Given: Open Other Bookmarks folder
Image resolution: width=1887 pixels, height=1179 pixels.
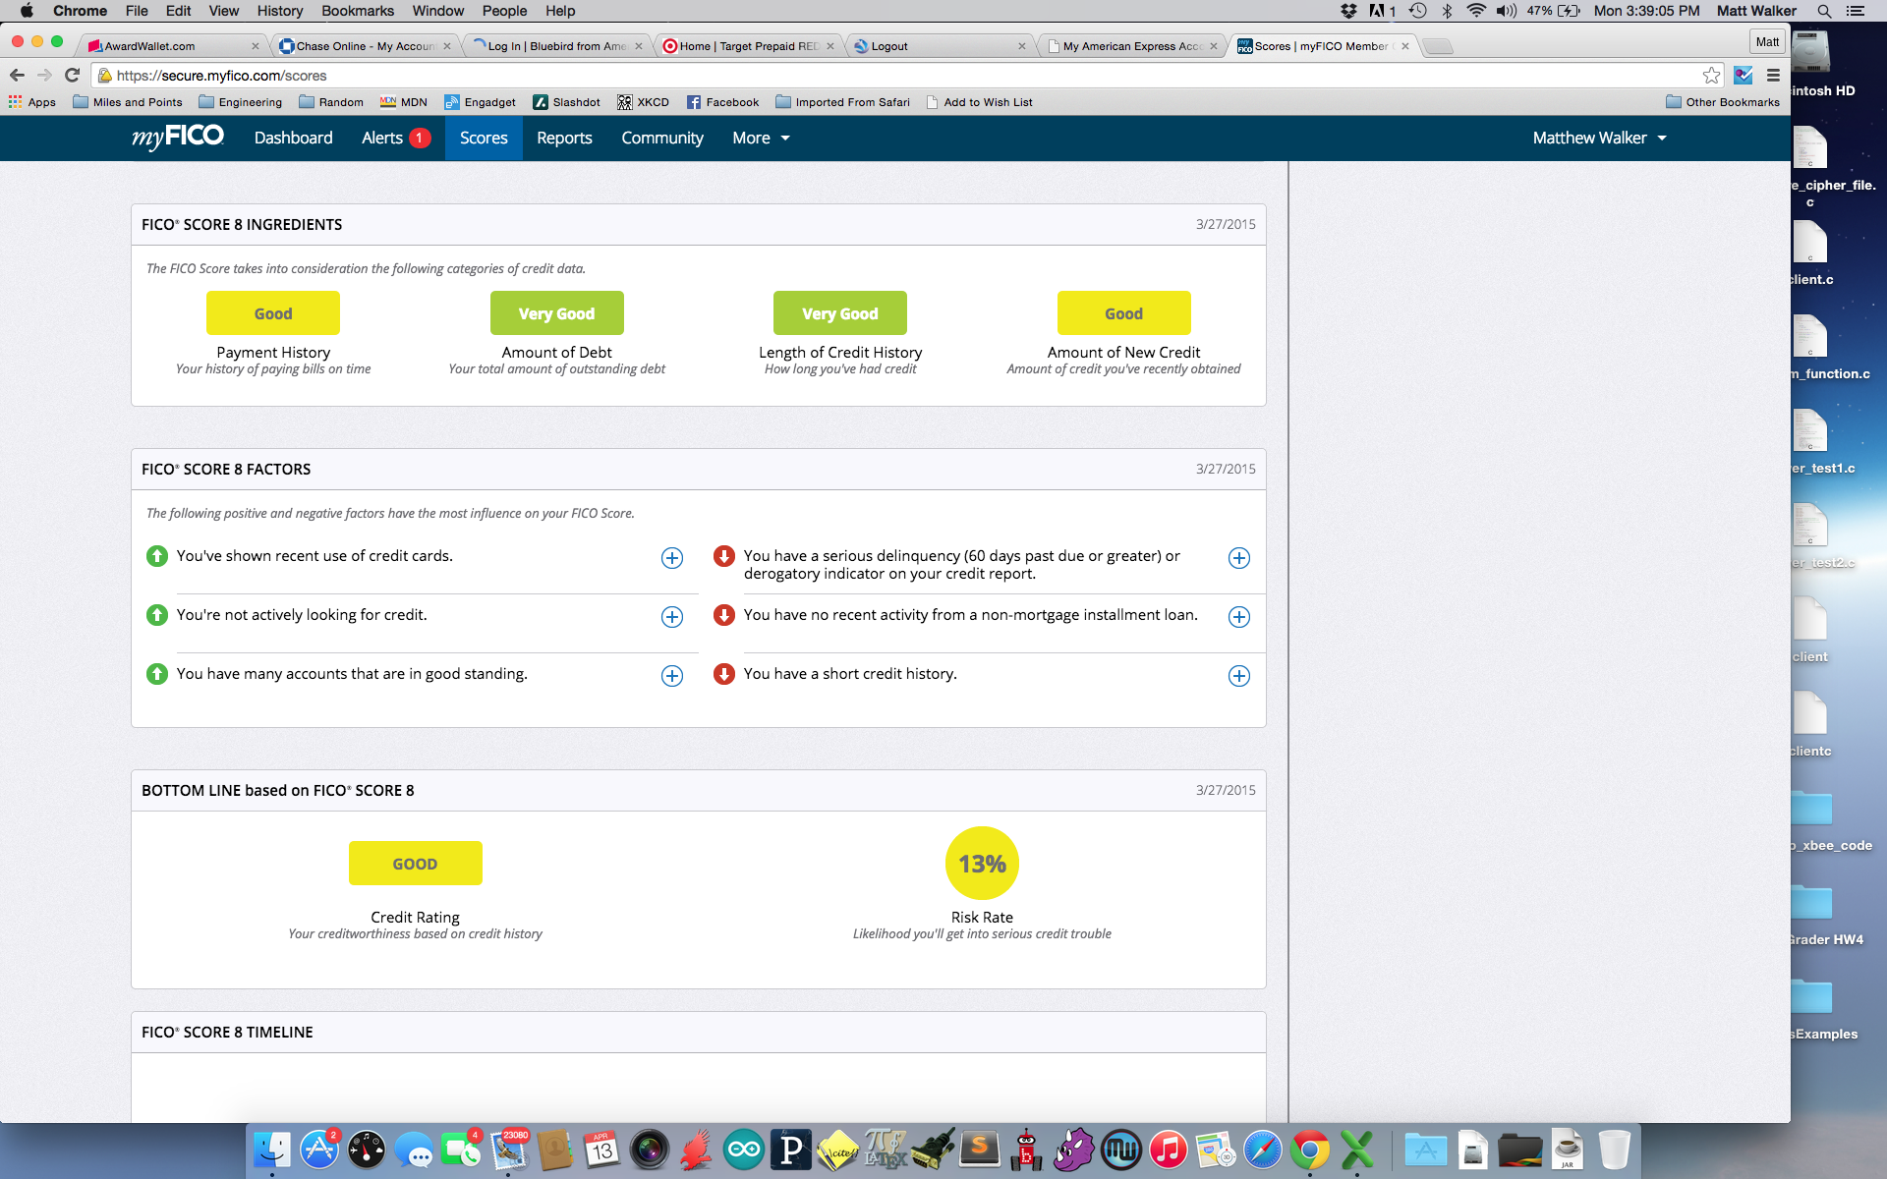Looking at the screenshot, I should [x=1723, y=102].
